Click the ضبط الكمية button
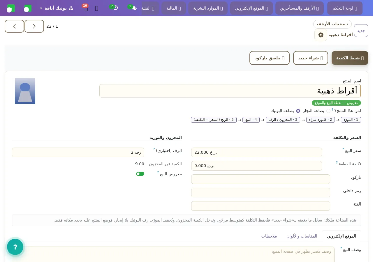 click(x=350, y=58)
